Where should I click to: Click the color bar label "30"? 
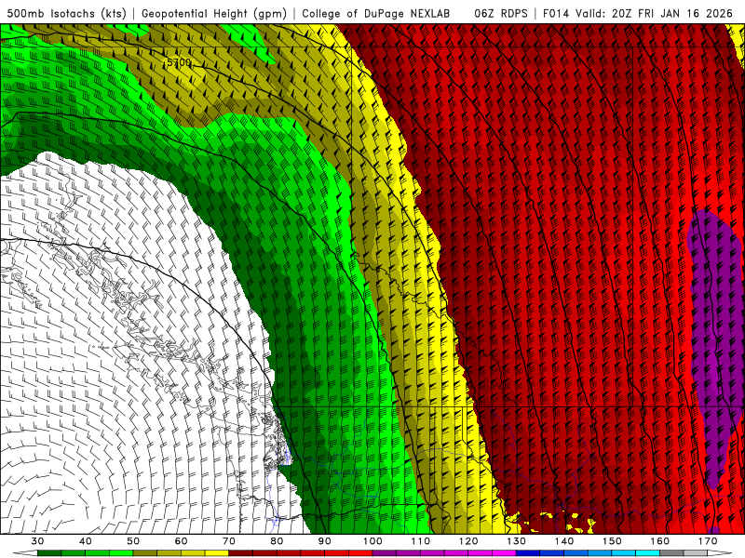point(37,541)
